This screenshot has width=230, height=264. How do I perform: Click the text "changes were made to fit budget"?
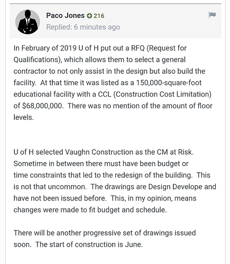[x=69, y=210]
